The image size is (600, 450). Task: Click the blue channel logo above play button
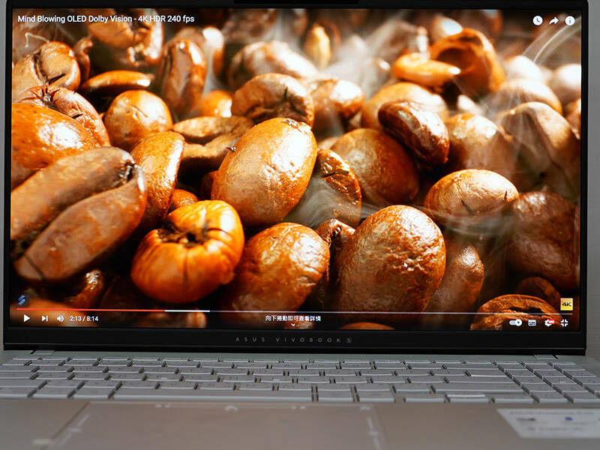tap(22, 299)
